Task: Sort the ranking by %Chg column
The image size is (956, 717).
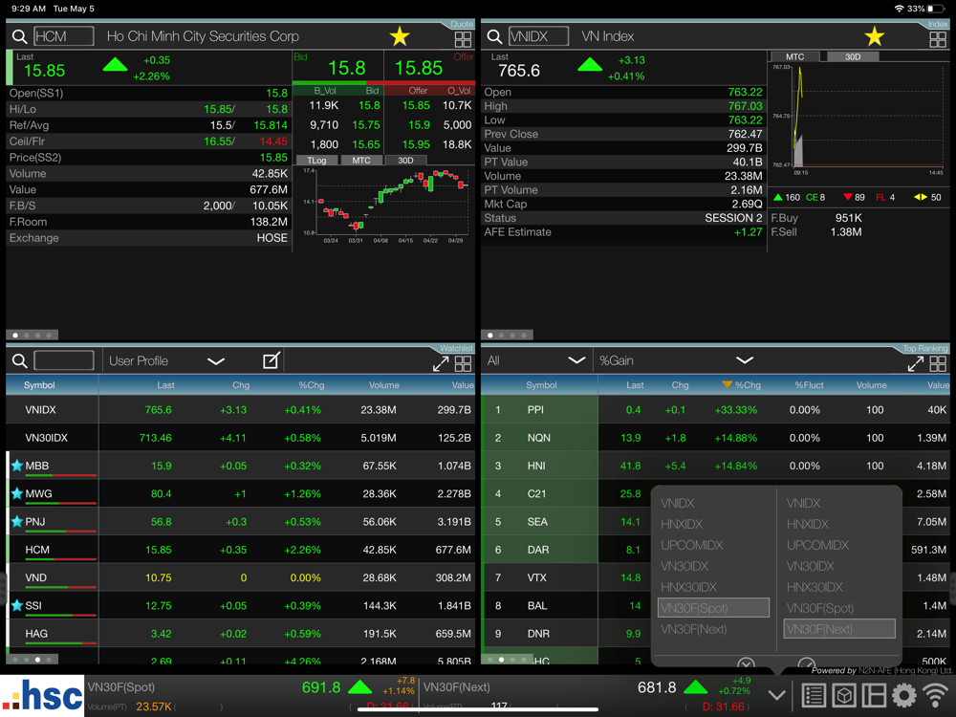Action: click(742, 385)
